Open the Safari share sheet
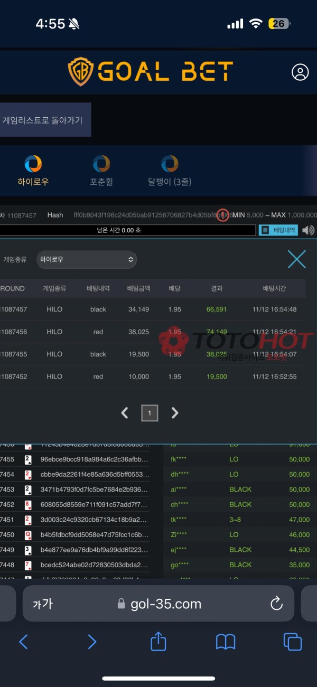 tap(158, 642)
